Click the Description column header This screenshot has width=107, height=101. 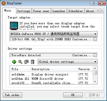tap(53, 69)
